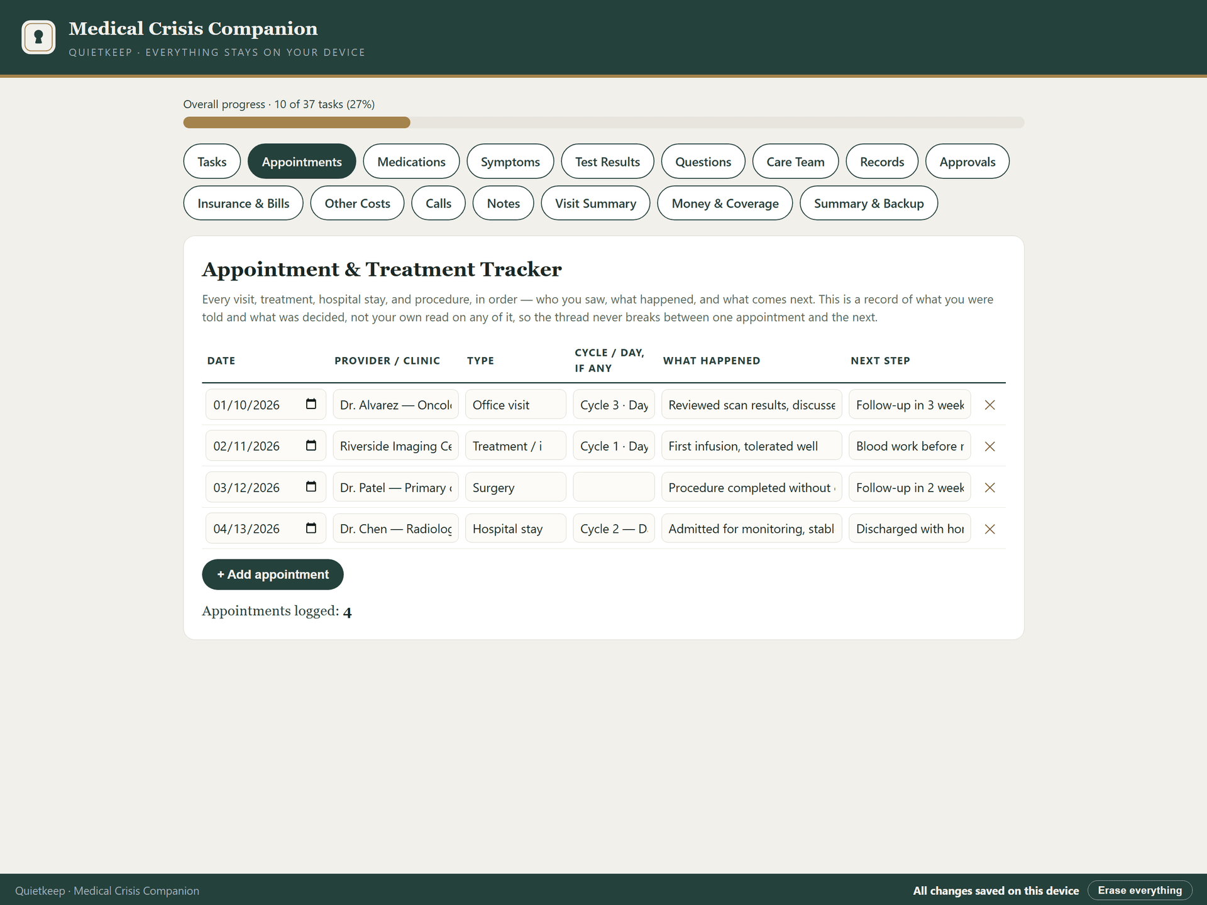Open the Calls tab
The height and width of the screenshot is (905, 1207).
point(438,203)
